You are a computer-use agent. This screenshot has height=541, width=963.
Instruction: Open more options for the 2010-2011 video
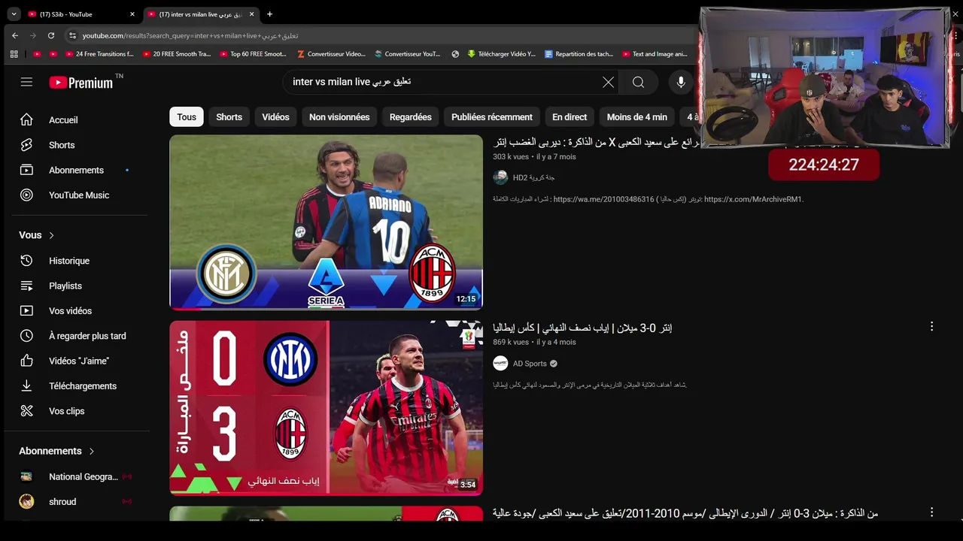931,512
